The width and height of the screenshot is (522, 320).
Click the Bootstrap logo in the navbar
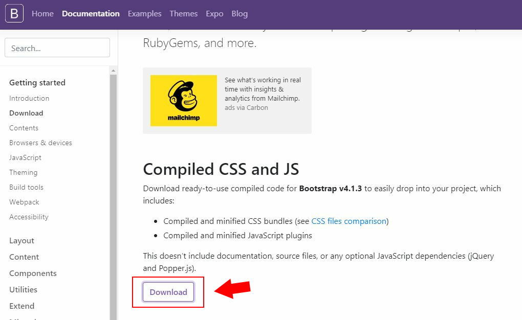(13, 13)
